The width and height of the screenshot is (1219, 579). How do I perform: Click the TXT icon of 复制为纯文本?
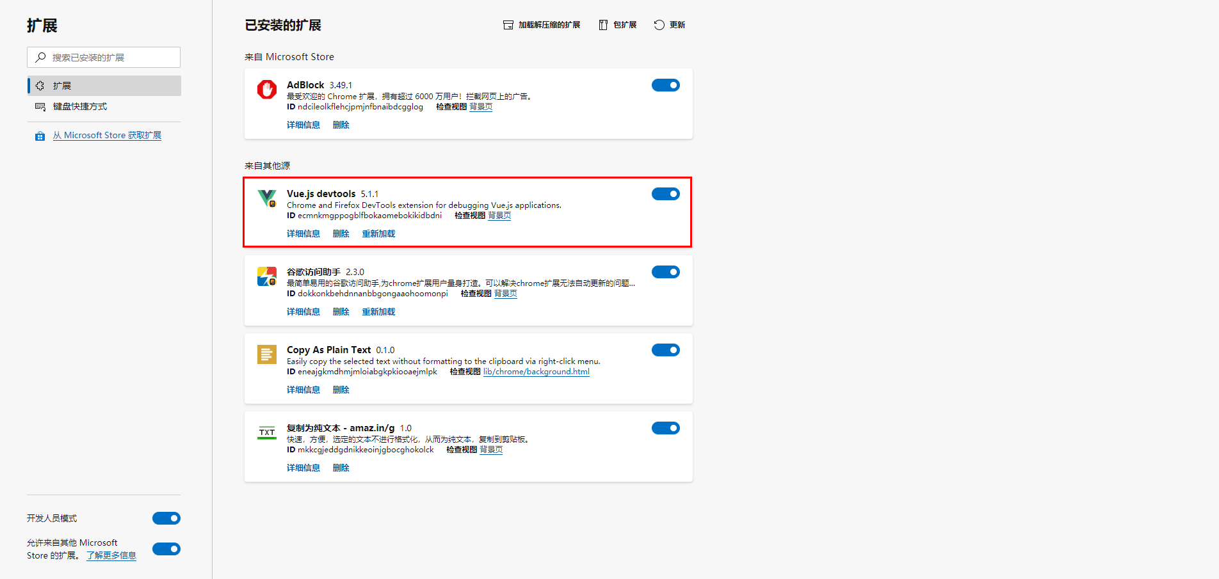(266, 432)
